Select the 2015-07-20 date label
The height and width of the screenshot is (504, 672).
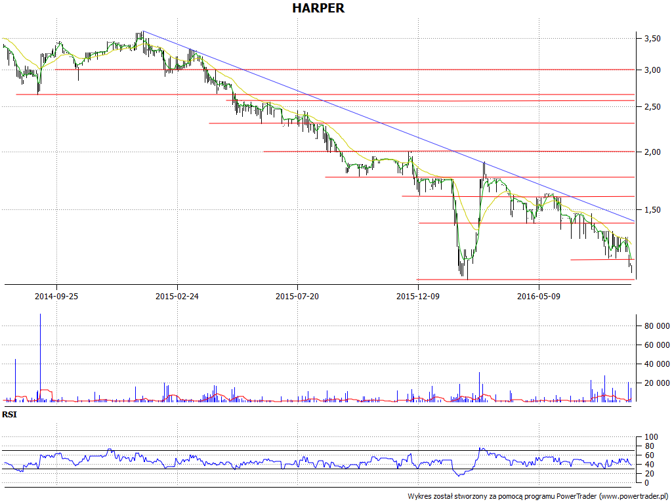297,296
